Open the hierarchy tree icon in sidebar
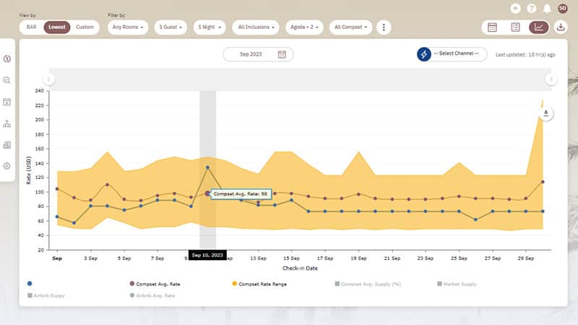578x325 pixels. [x=7, y=123]
